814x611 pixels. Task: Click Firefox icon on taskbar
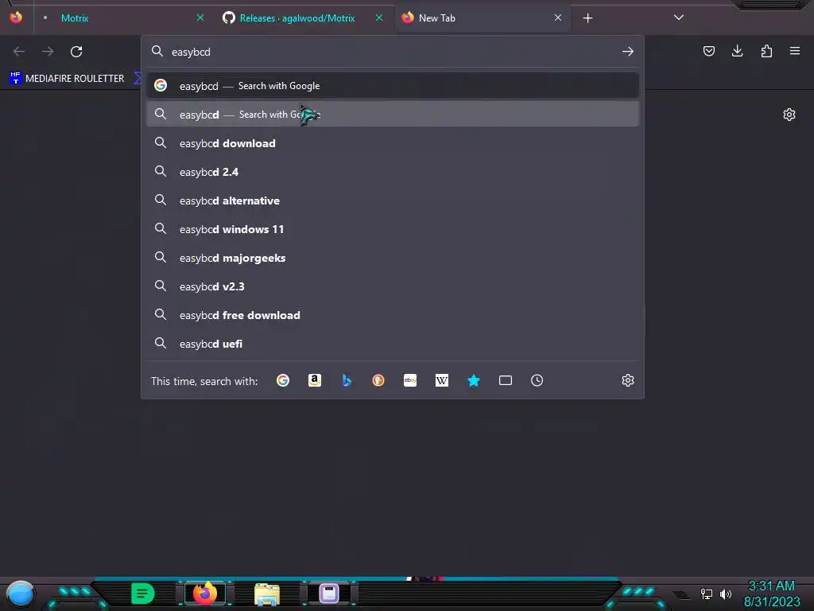[204, 593]
